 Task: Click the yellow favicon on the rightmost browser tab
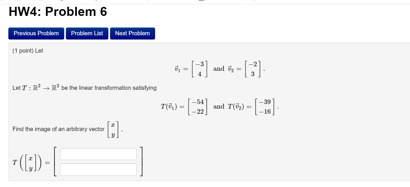[255, 1]
